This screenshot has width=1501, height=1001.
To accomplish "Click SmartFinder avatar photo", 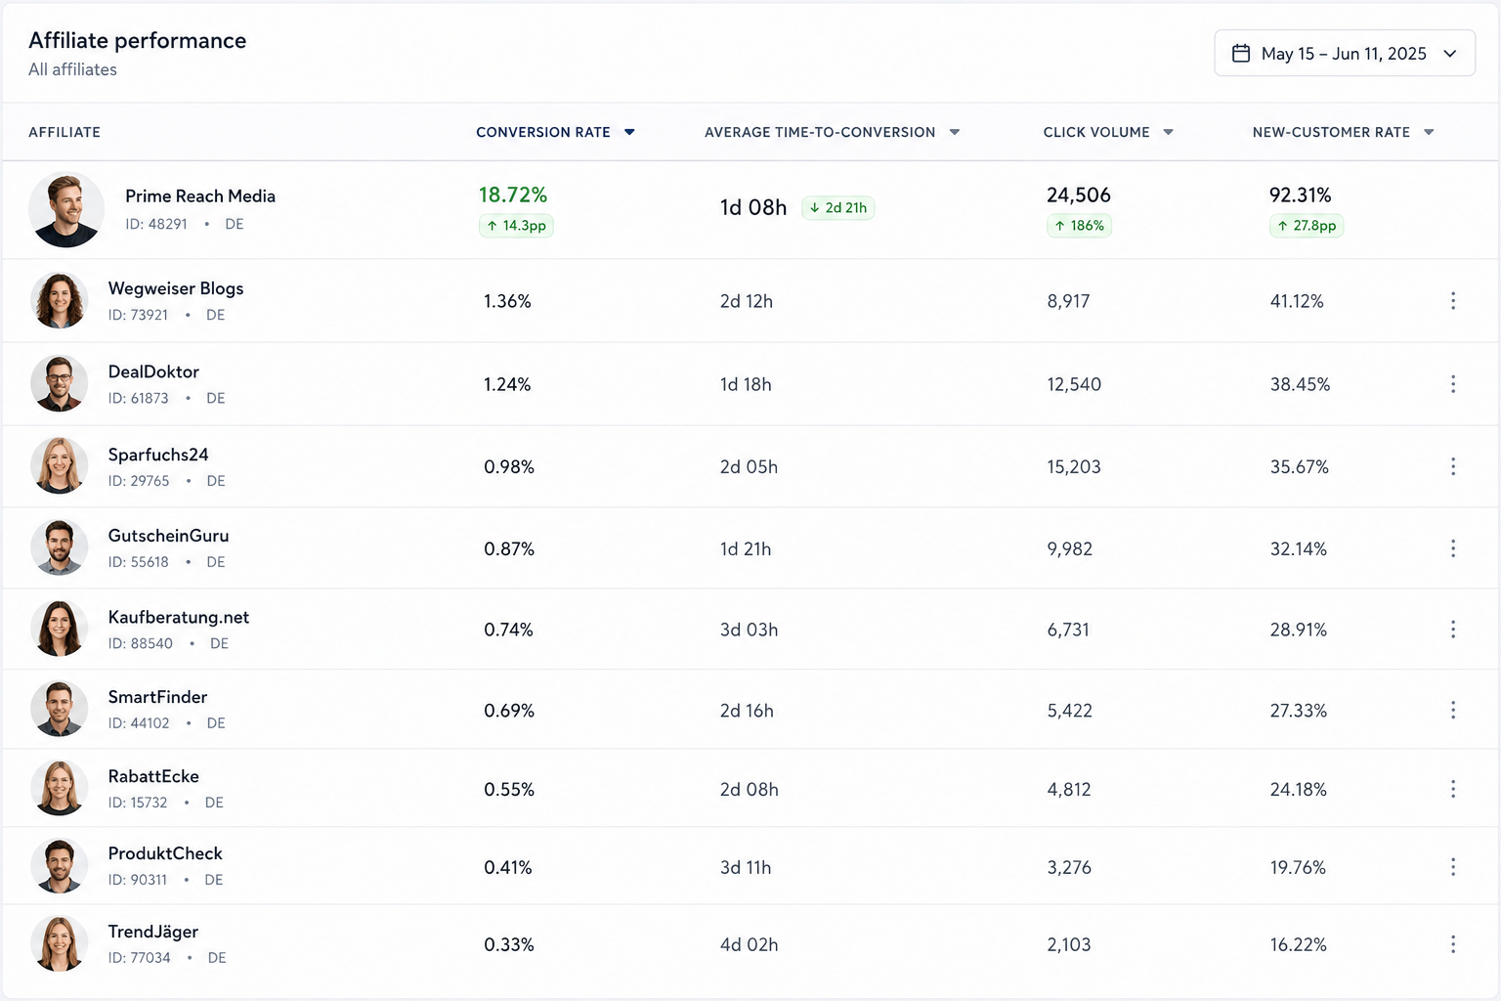I will click(x=60, y=709).
